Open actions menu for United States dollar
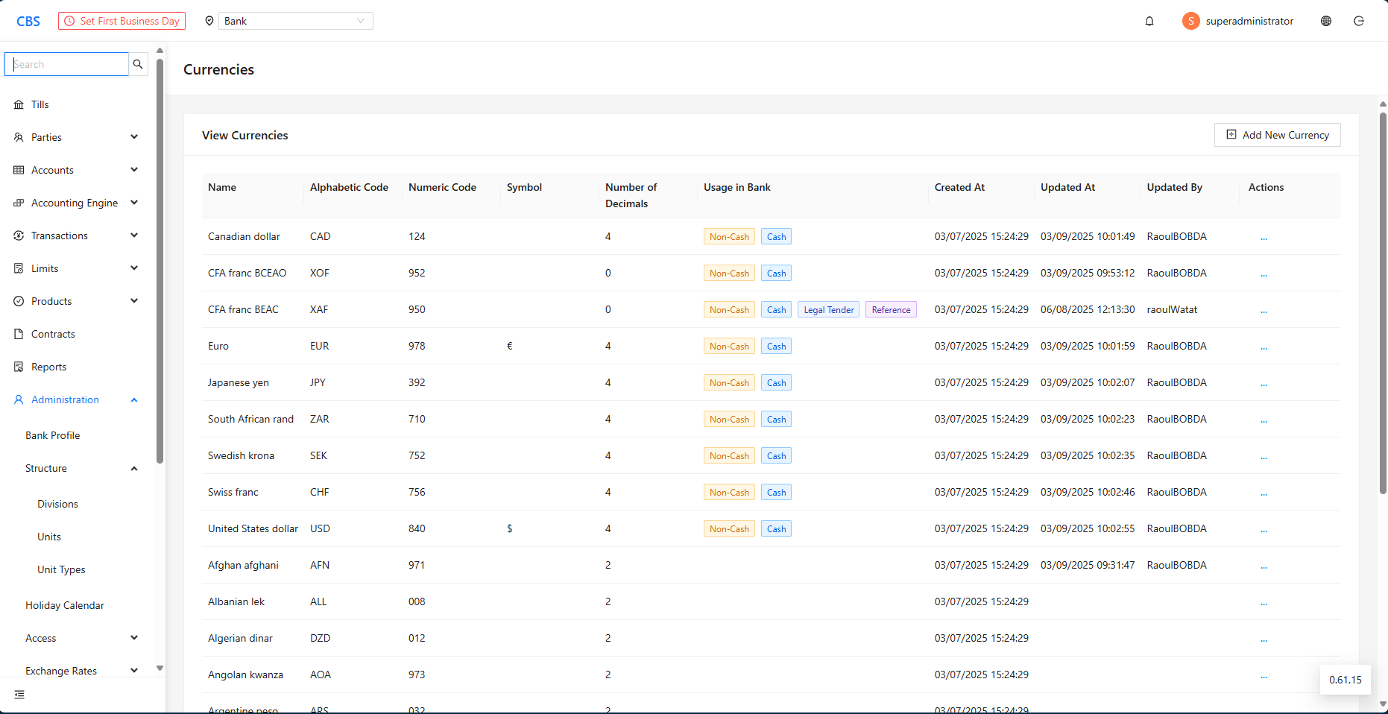1388x714 pixels. point(1264,529)
